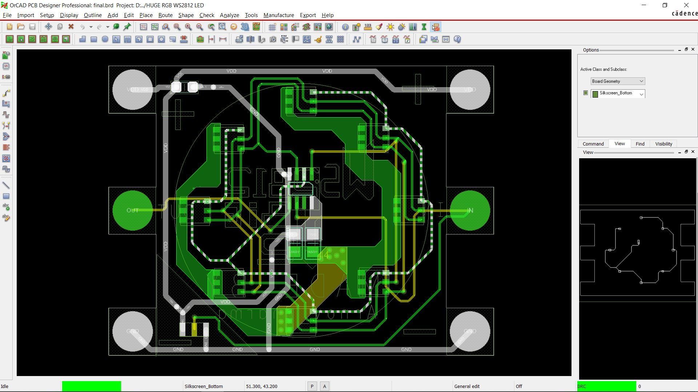Switch to the Visibility tab
This screenshot has width=698, height=392.
663,144
